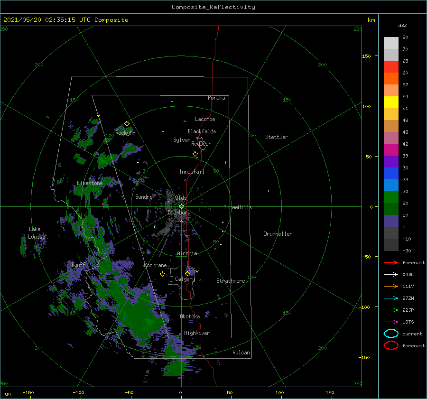Click the green radar echo over Lake Louise
427x399 pixels.
[23, 247]
